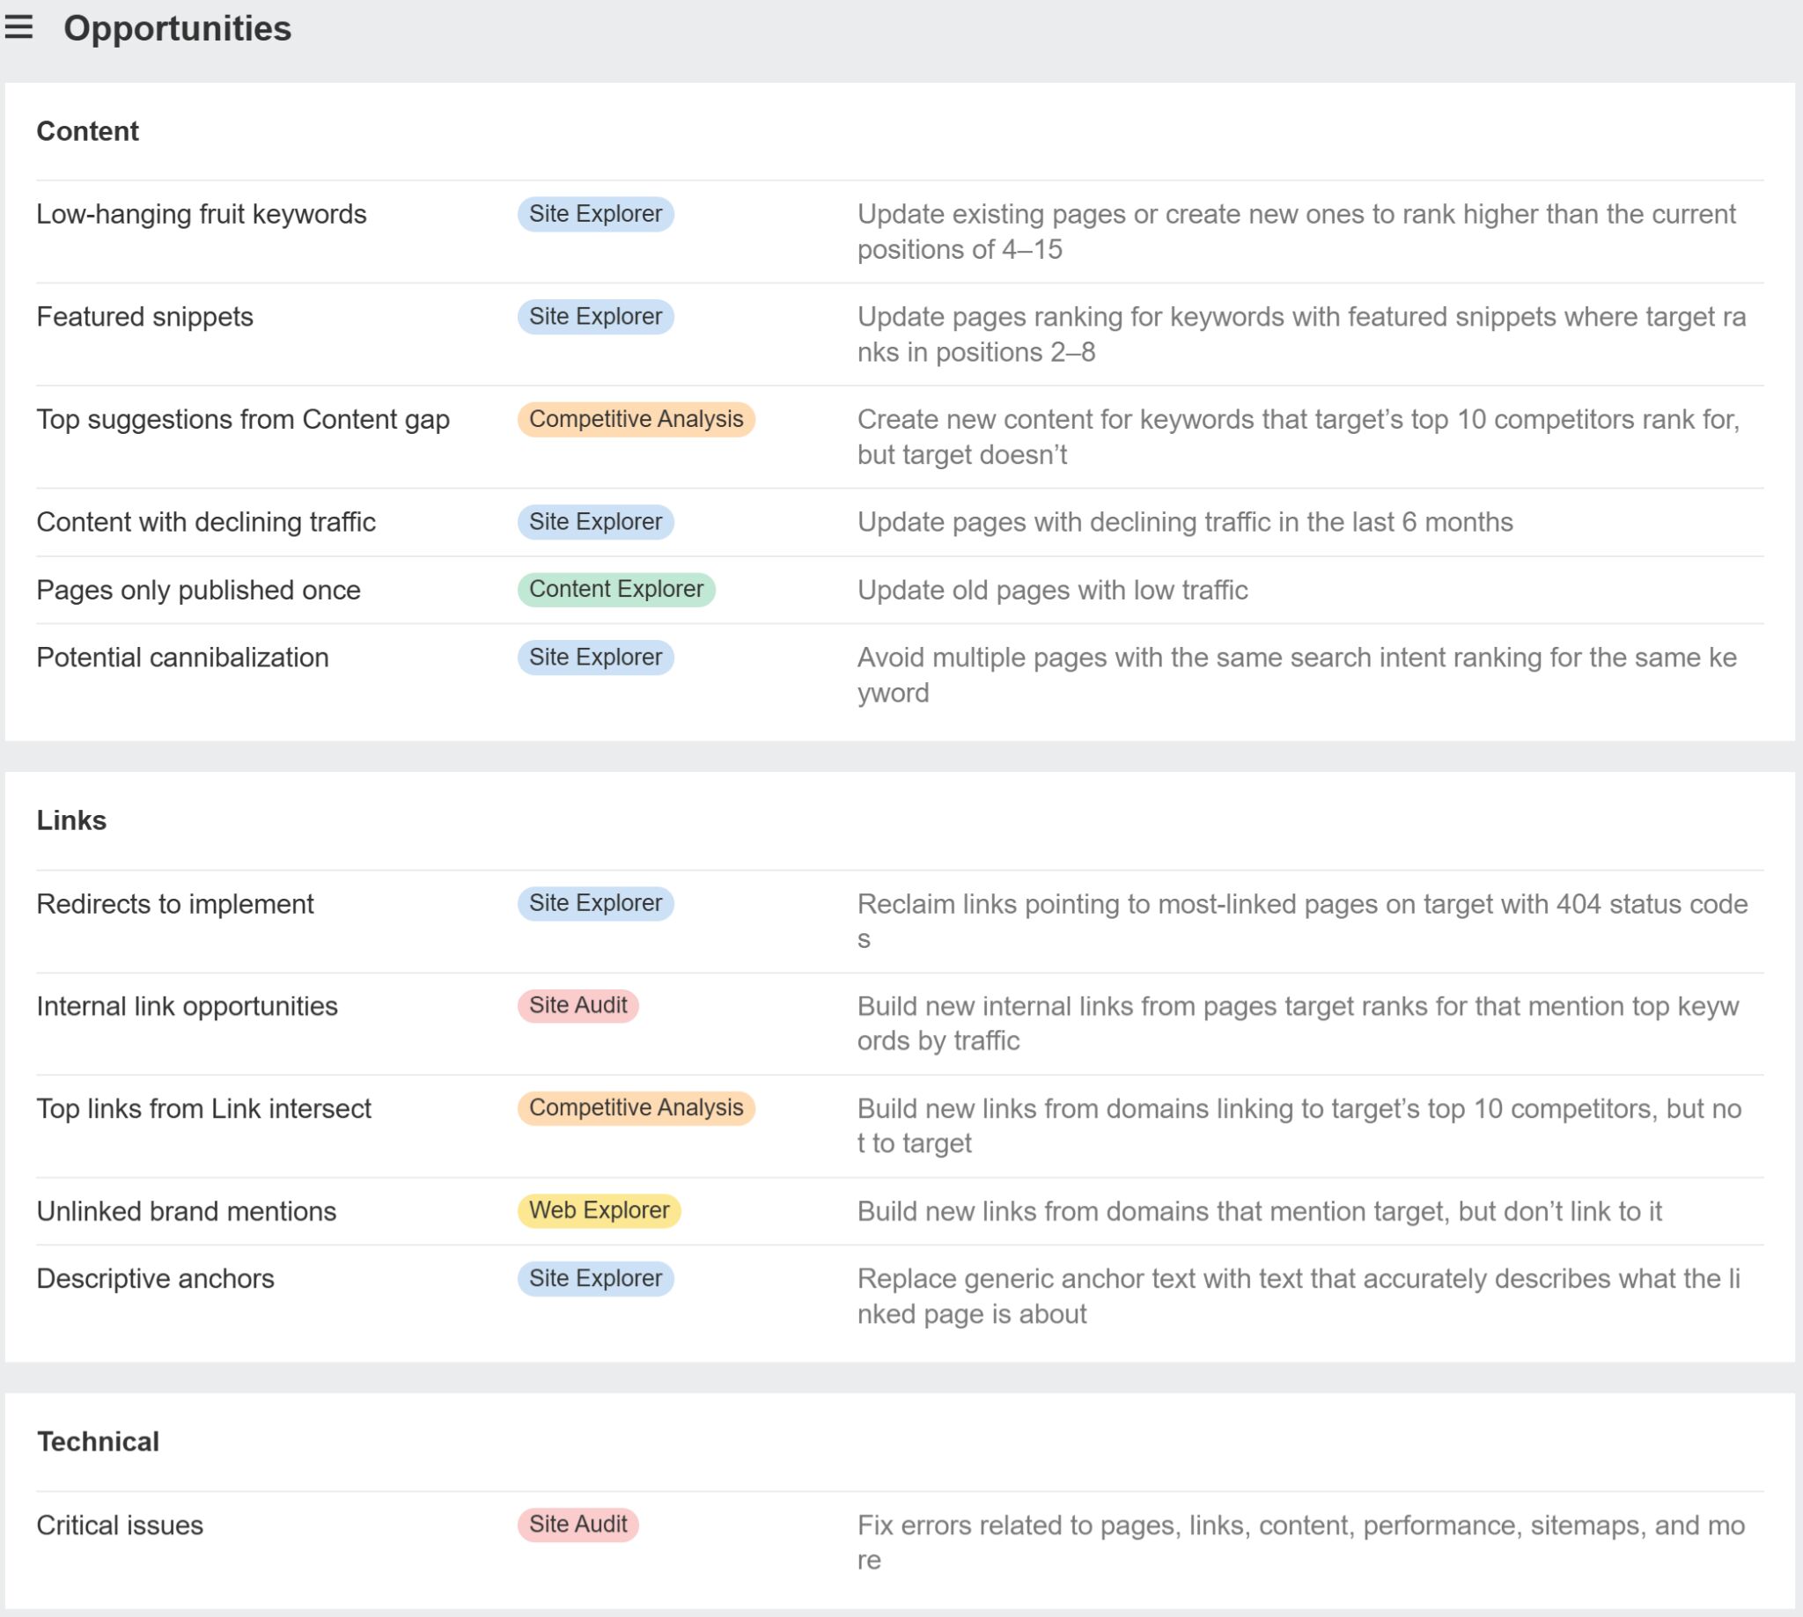
Task: Click the Technical section header
Action: pos(99,1439)
